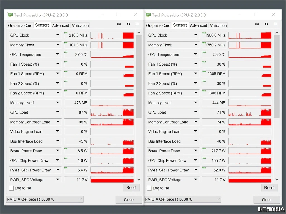Open Memory Clock sensor dropdown in right window
The width and height of the screenshot is (286, 214).
point(196,45)
